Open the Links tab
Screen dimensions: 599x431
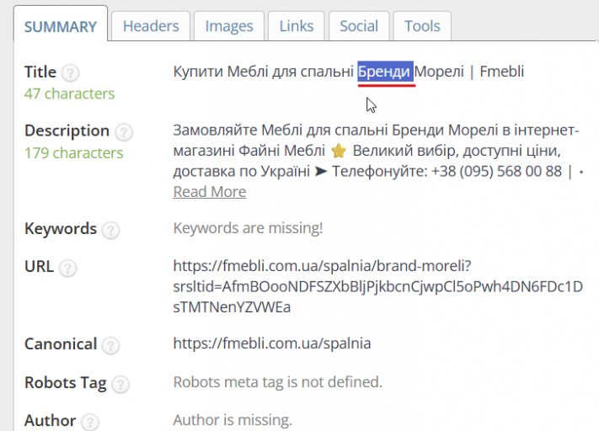[296, 26]
